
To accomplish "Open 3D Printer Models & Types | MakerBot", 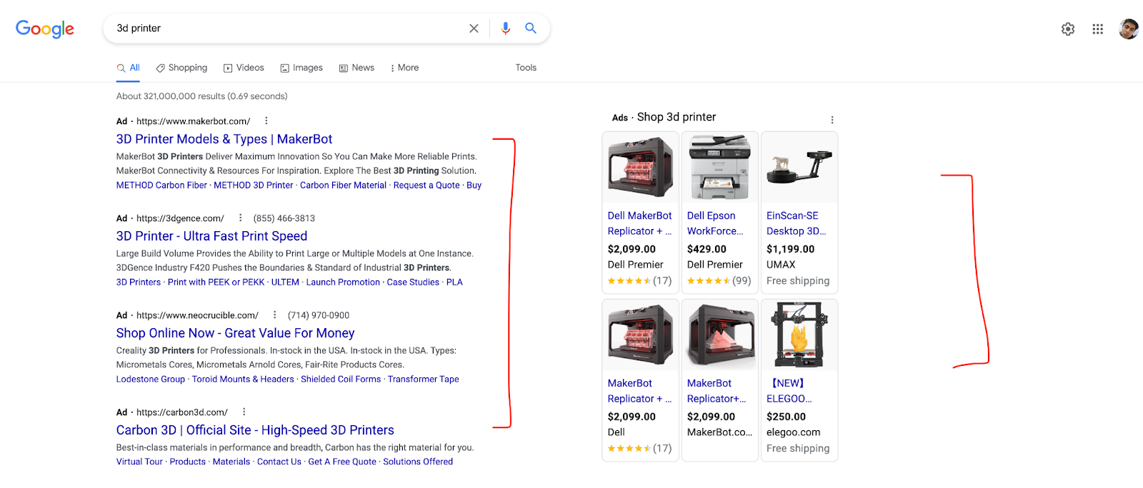I will point(224,139).
